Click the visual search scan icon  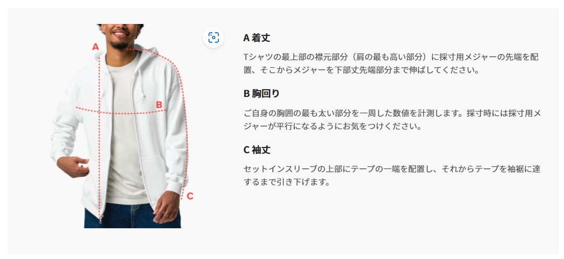tap(213, 38)
